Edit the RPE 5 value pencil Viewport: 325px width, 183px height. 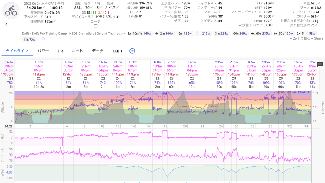pos(100,8)
